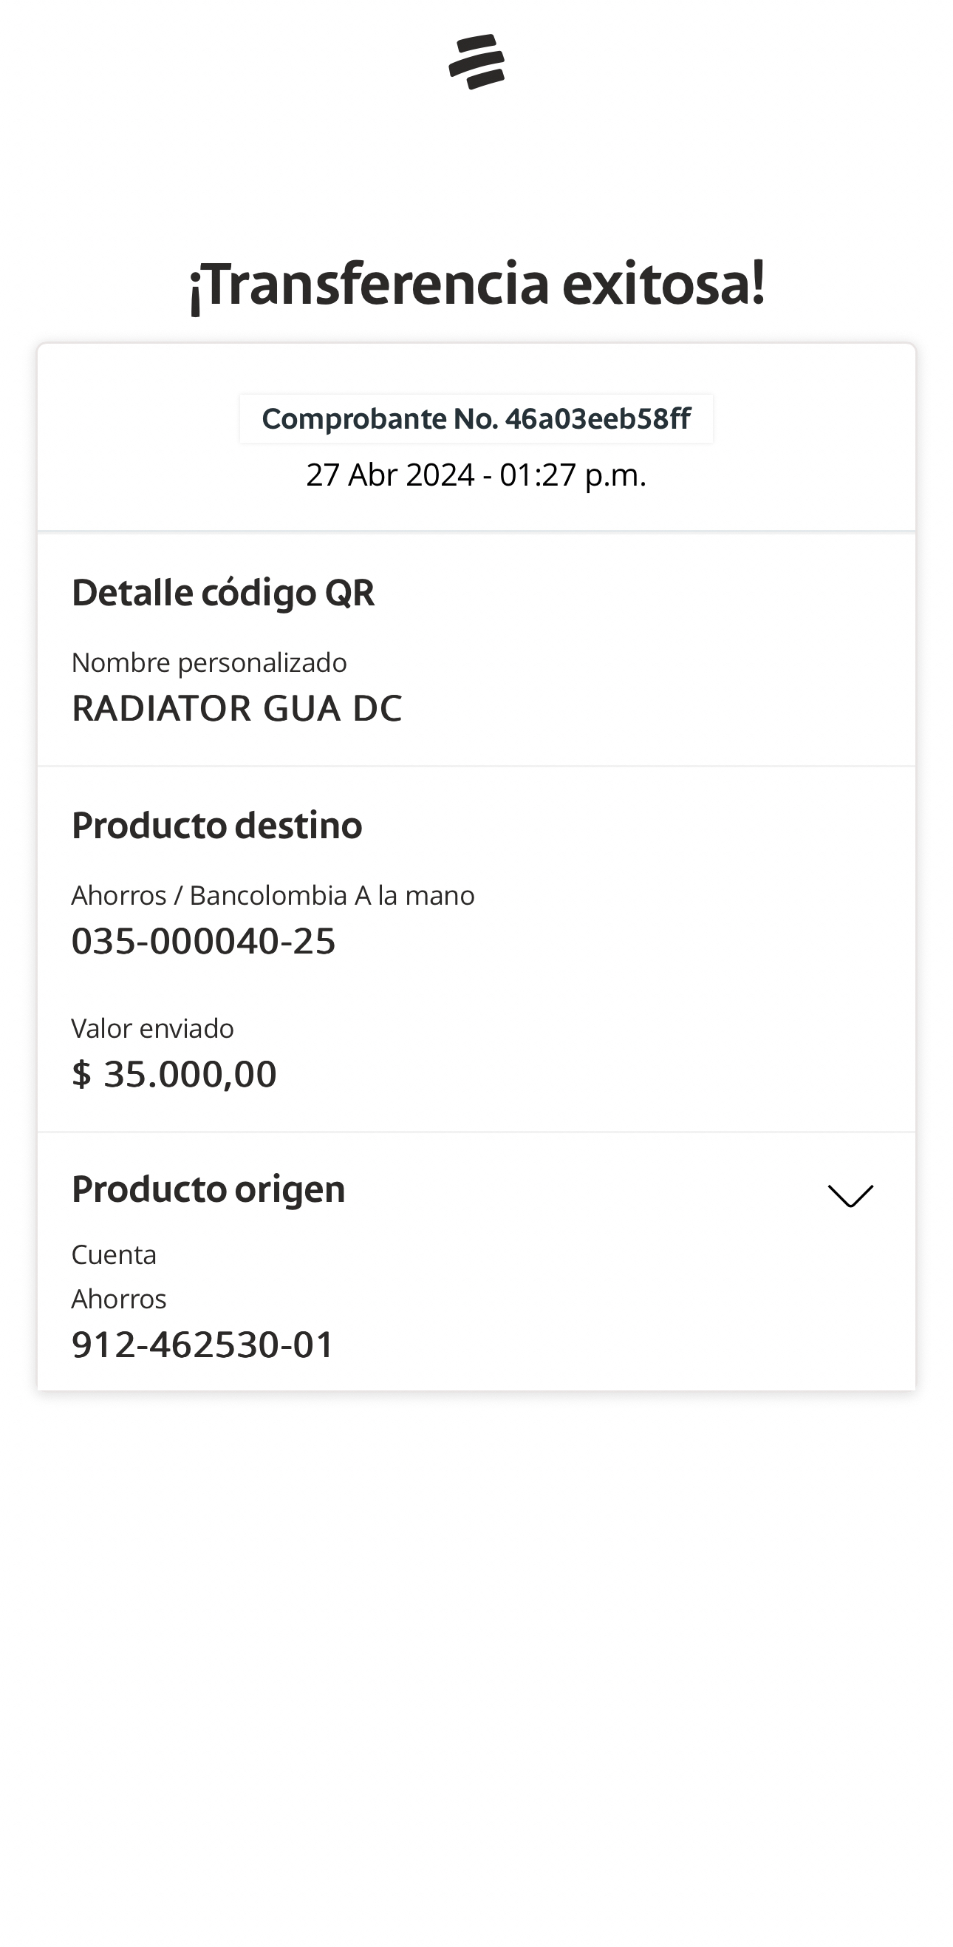The height and width of the screenshot is (1947, 953).
Task: Select the amount $ 35.000,00
Action: pyautogui.click(x=174, y=1074)
